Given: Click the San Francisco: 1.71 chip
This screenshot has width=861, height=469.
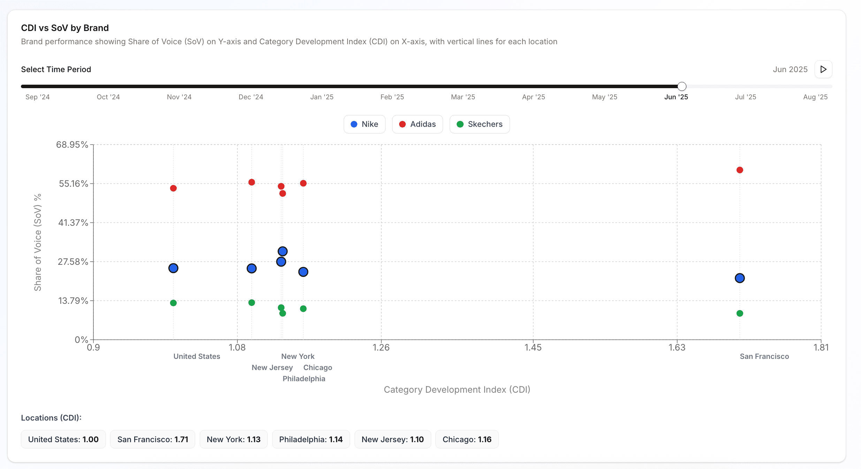Looking at the screenshot, I should click(x=153, y=439).
